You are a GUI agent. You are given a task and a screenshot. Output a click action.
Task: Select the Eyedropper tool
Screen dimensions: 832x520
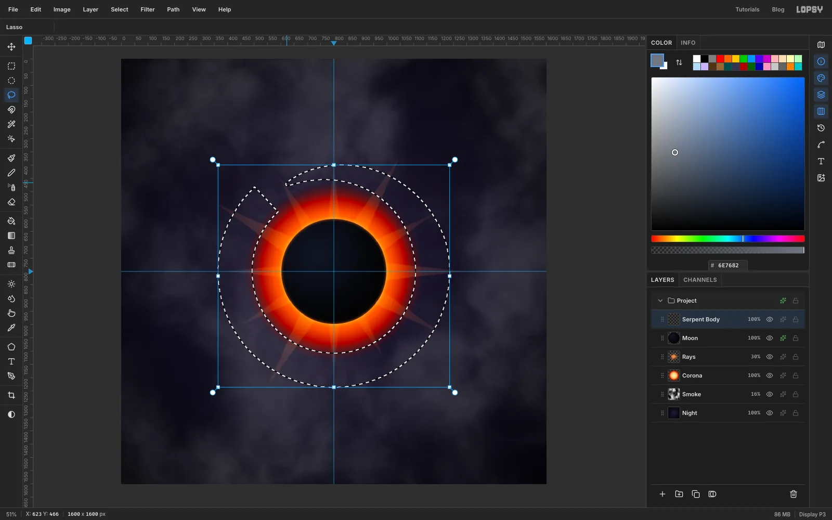(x=11, y=328)
